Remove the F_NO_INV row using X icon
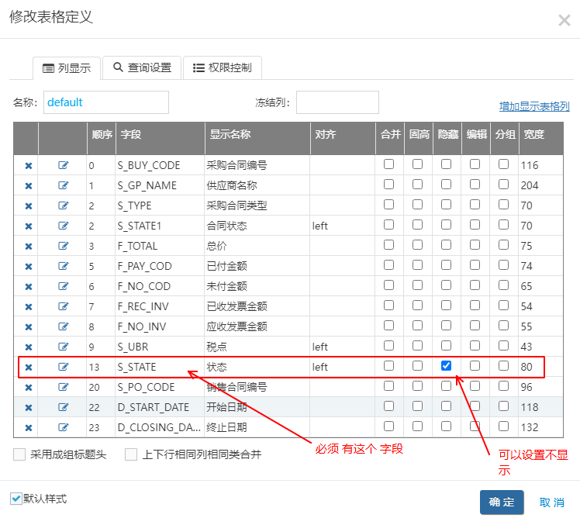This screenshot has width=580, height=518. point(28,326)
